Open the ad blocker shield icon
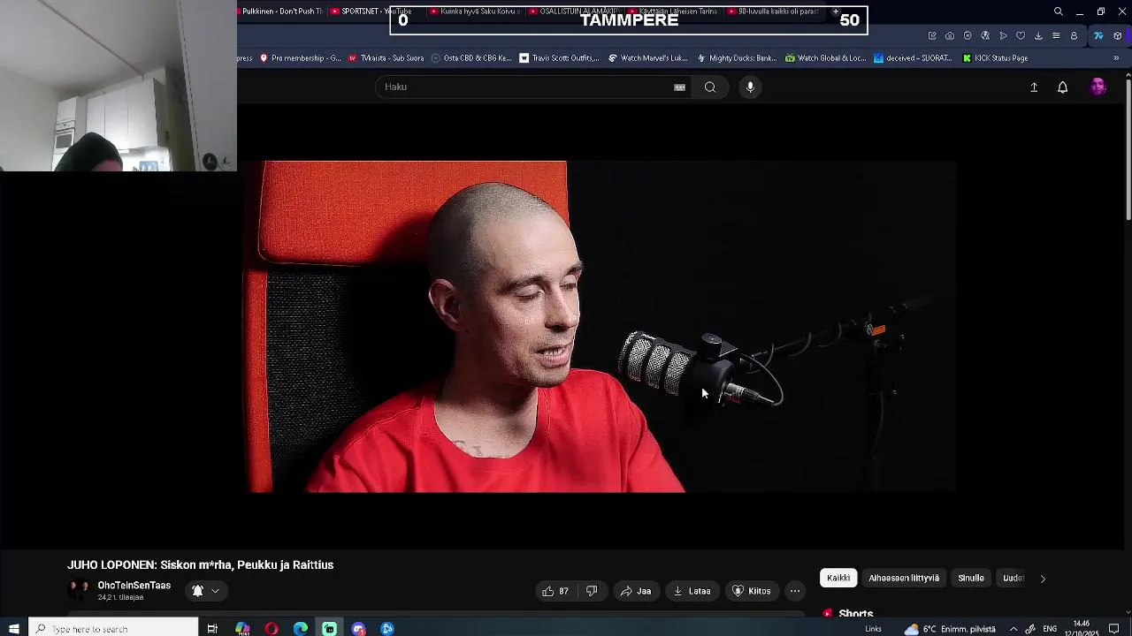The width and height of the screenshot is (1132, 636). (968, 36)
